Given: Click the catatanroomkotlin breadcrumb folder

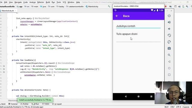Looking at the screenshot, I should point(75,7).
